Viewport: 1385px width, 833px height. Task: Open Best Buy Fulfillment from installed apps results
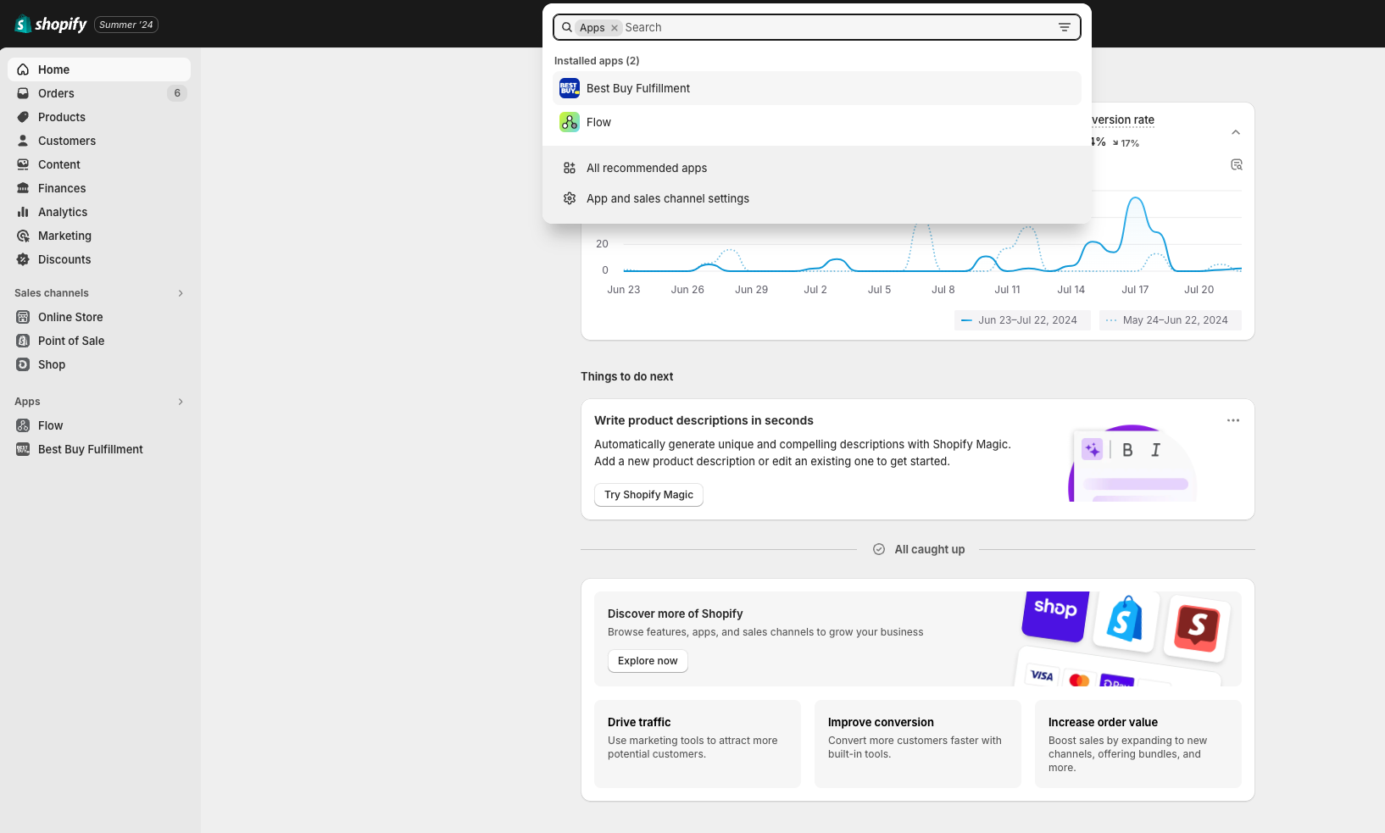(817, 88)
